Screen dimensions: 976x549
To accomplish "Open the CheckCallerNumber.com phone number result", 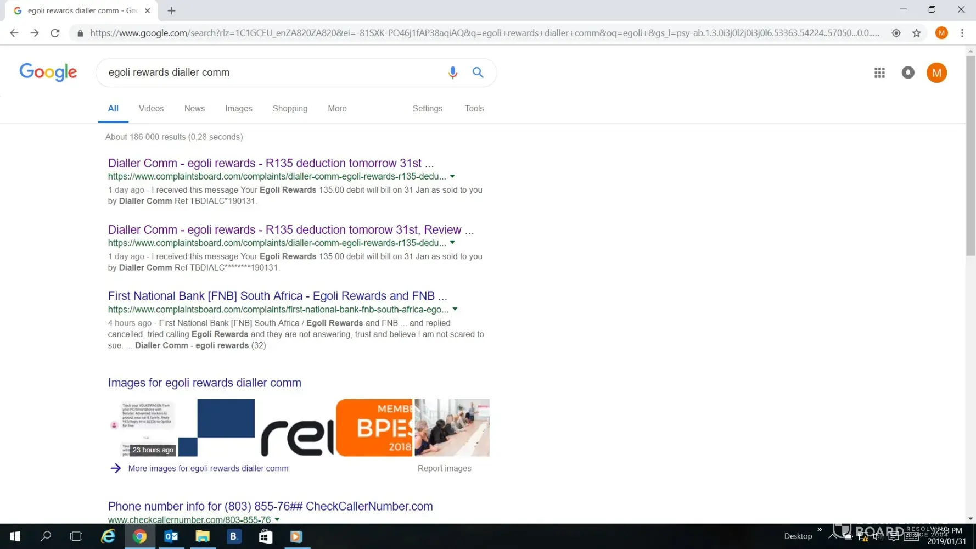I will tap(270, 507).
